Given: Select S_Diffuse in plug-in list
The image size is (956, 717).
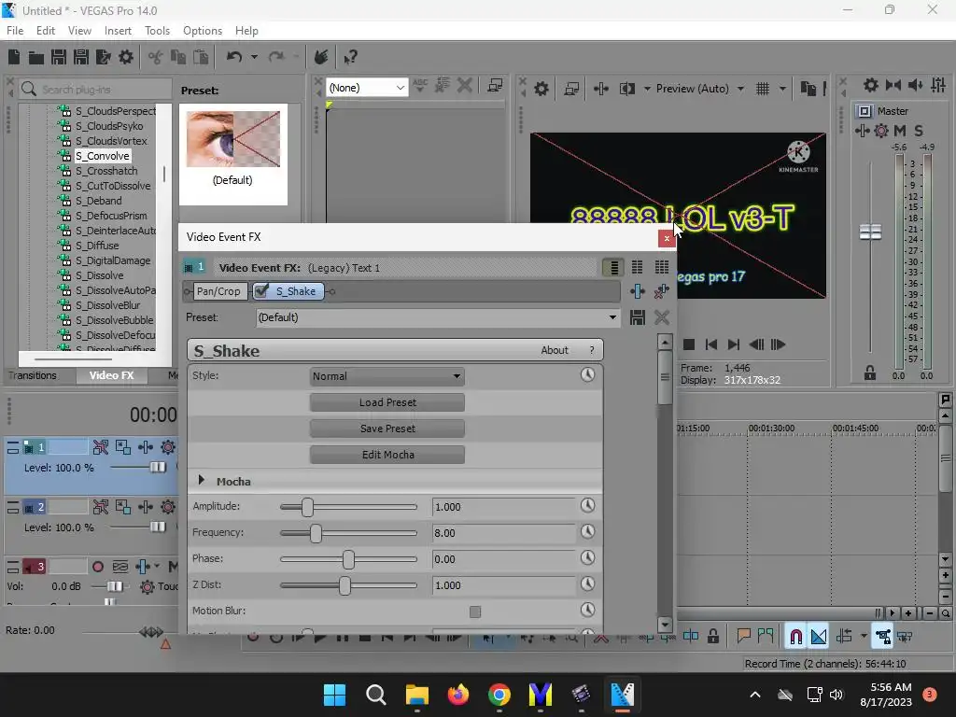Looking at the screenshot, I should coord(96,246).
